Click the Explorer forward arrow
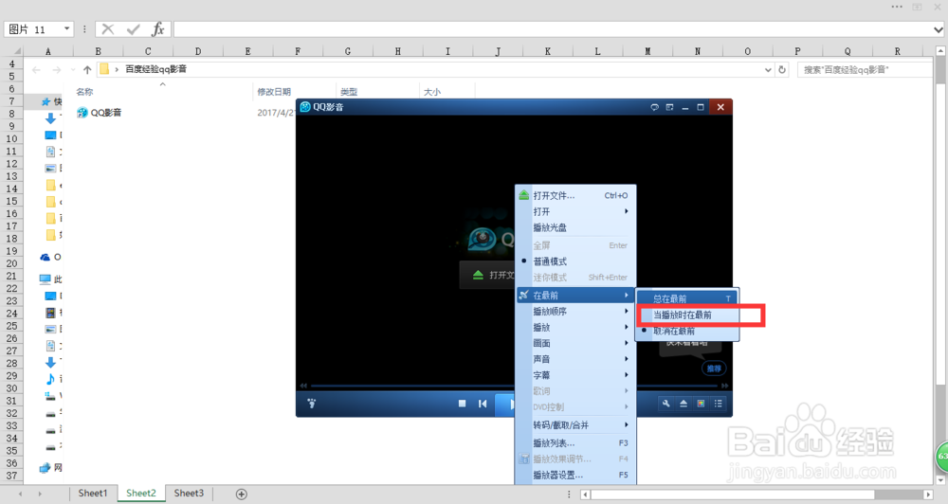 pos(57,70)
